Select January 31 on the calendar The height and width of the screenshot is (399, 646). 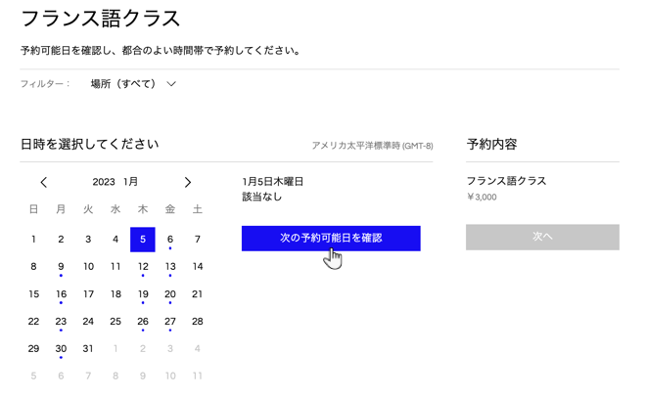point(88,348)
